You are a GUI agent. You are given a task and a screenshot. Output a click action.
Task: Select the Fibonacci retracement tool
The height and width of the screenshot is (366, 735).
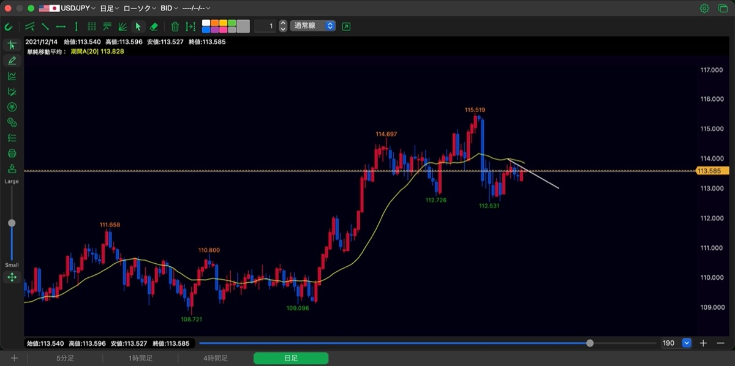coord(107,26)
